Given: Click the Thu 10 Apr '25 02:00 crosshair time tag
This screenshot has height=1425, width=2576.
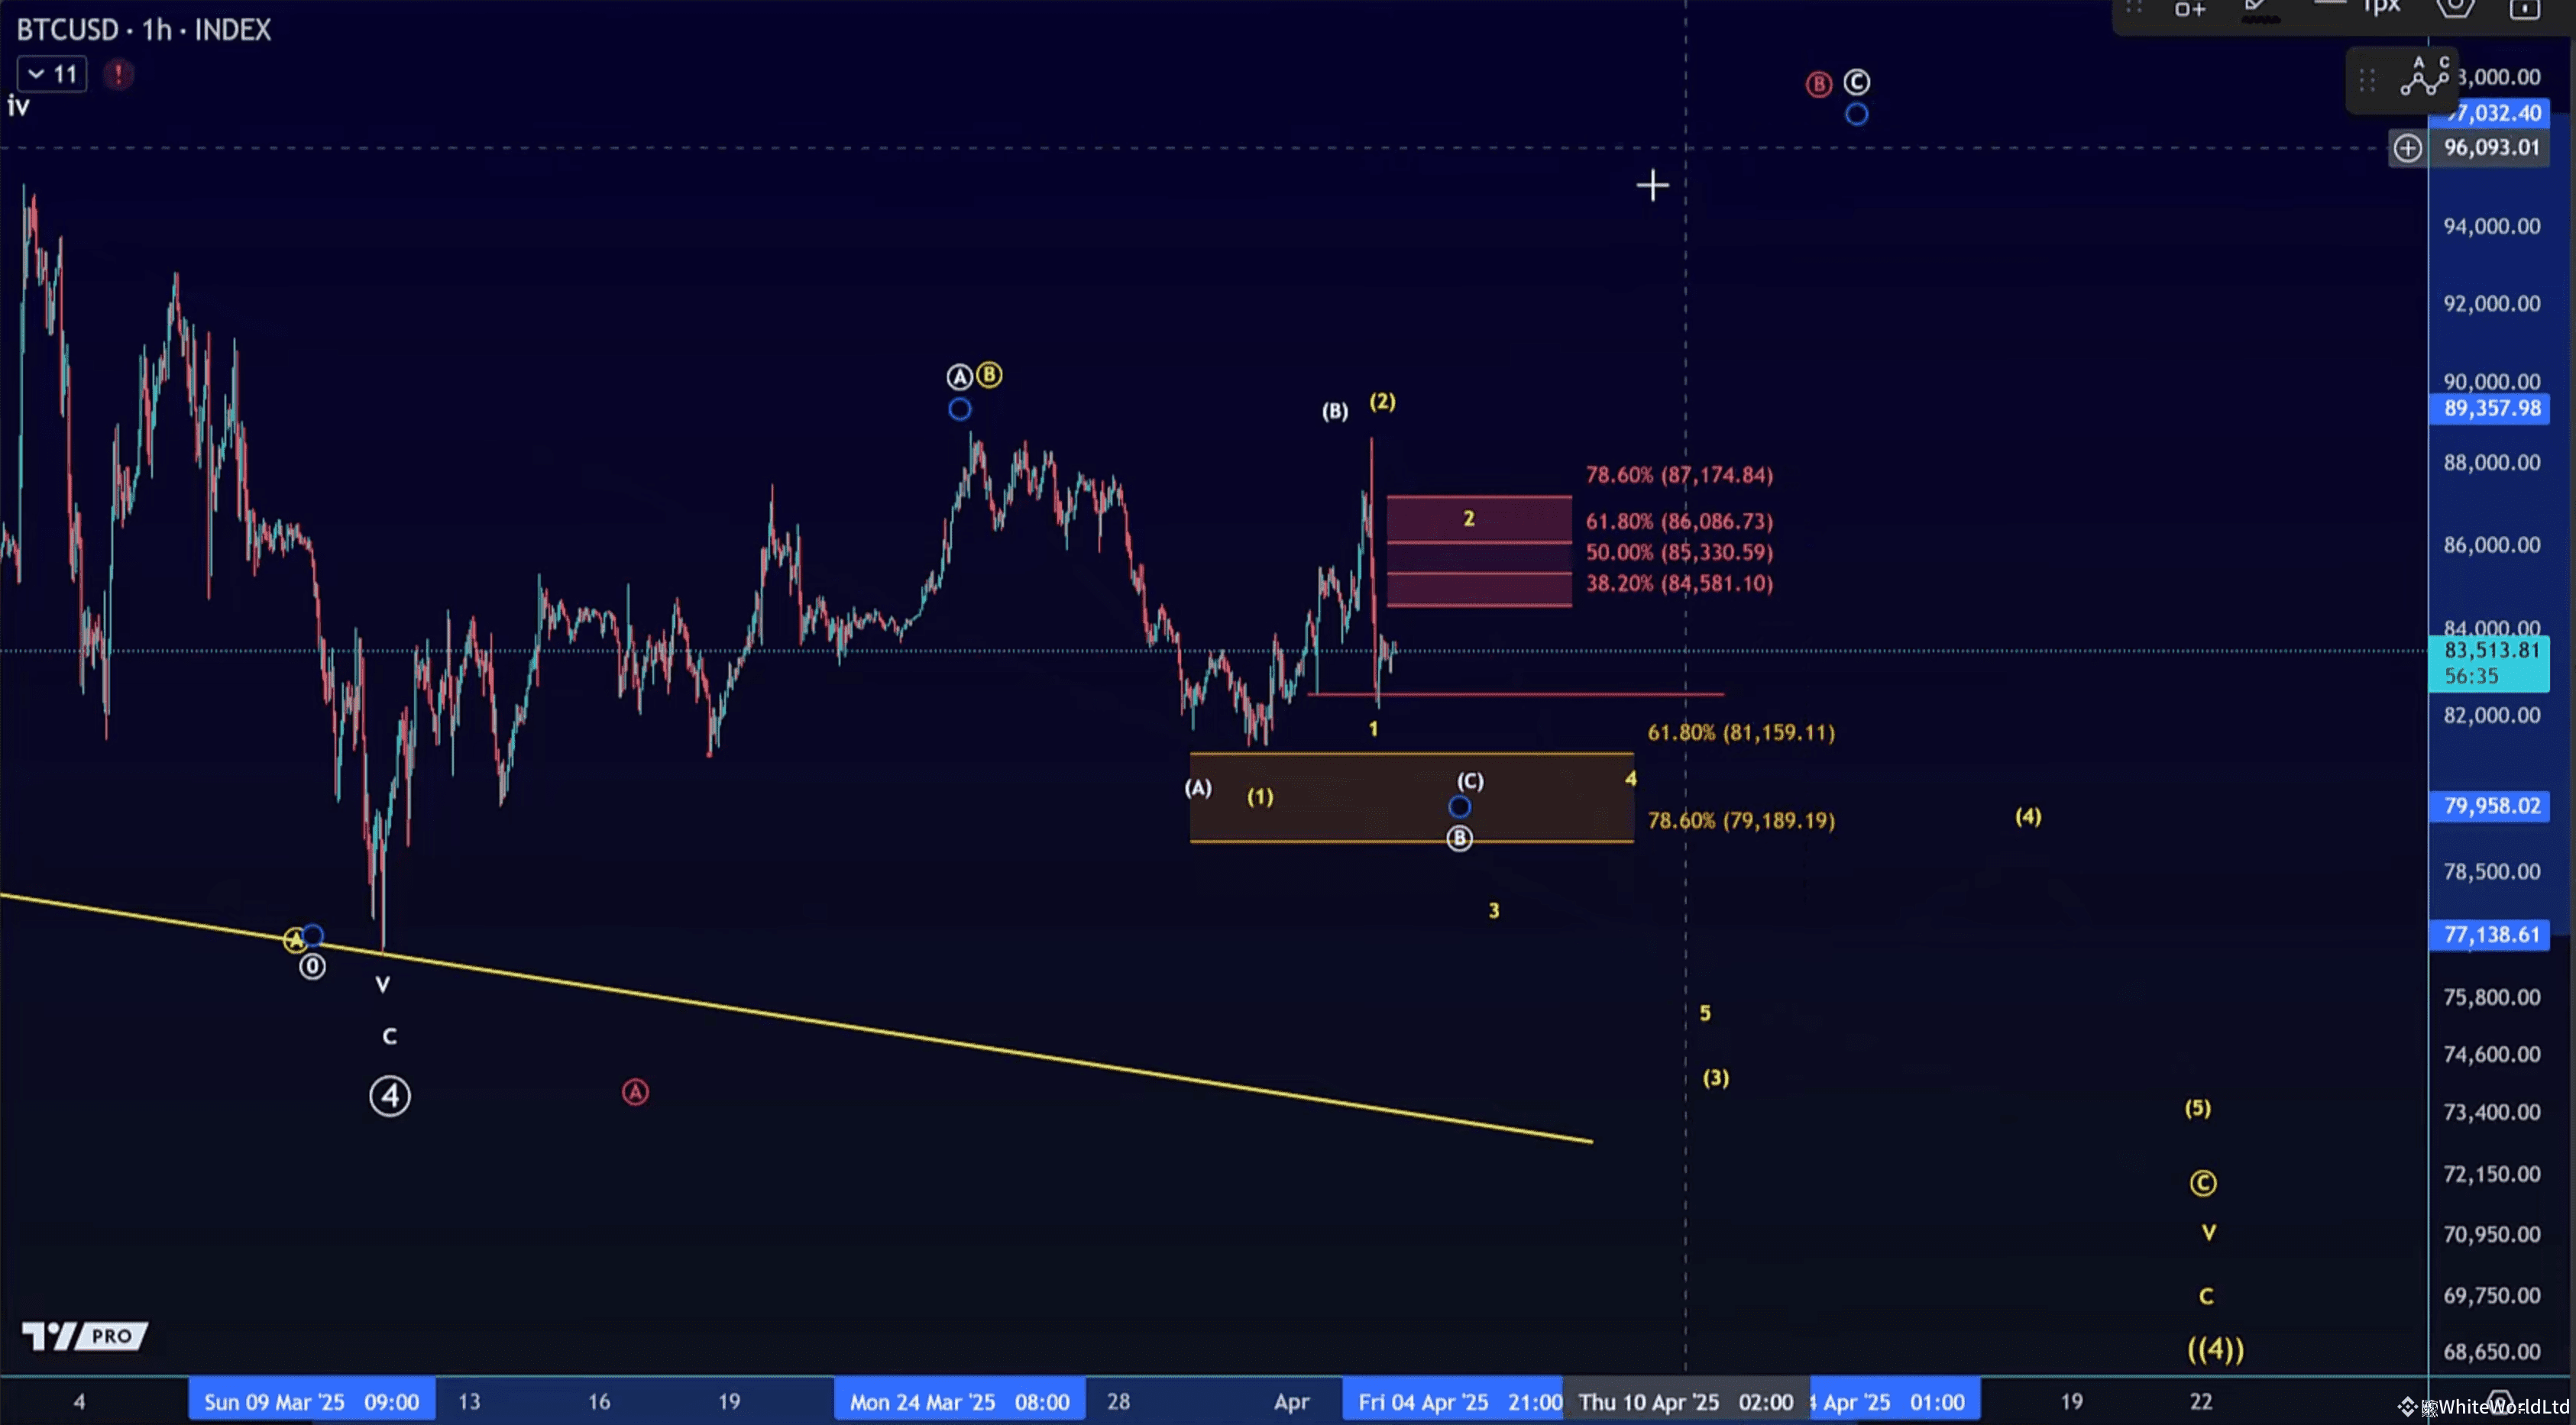Looking at the screenshot, I should 1686,1402.
